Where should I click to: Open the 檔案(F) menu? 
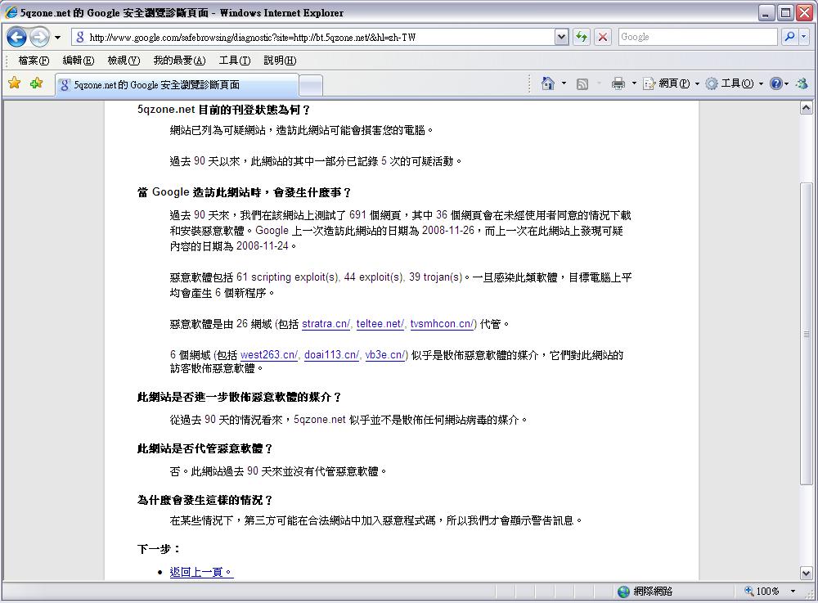[x=34, y=61]
